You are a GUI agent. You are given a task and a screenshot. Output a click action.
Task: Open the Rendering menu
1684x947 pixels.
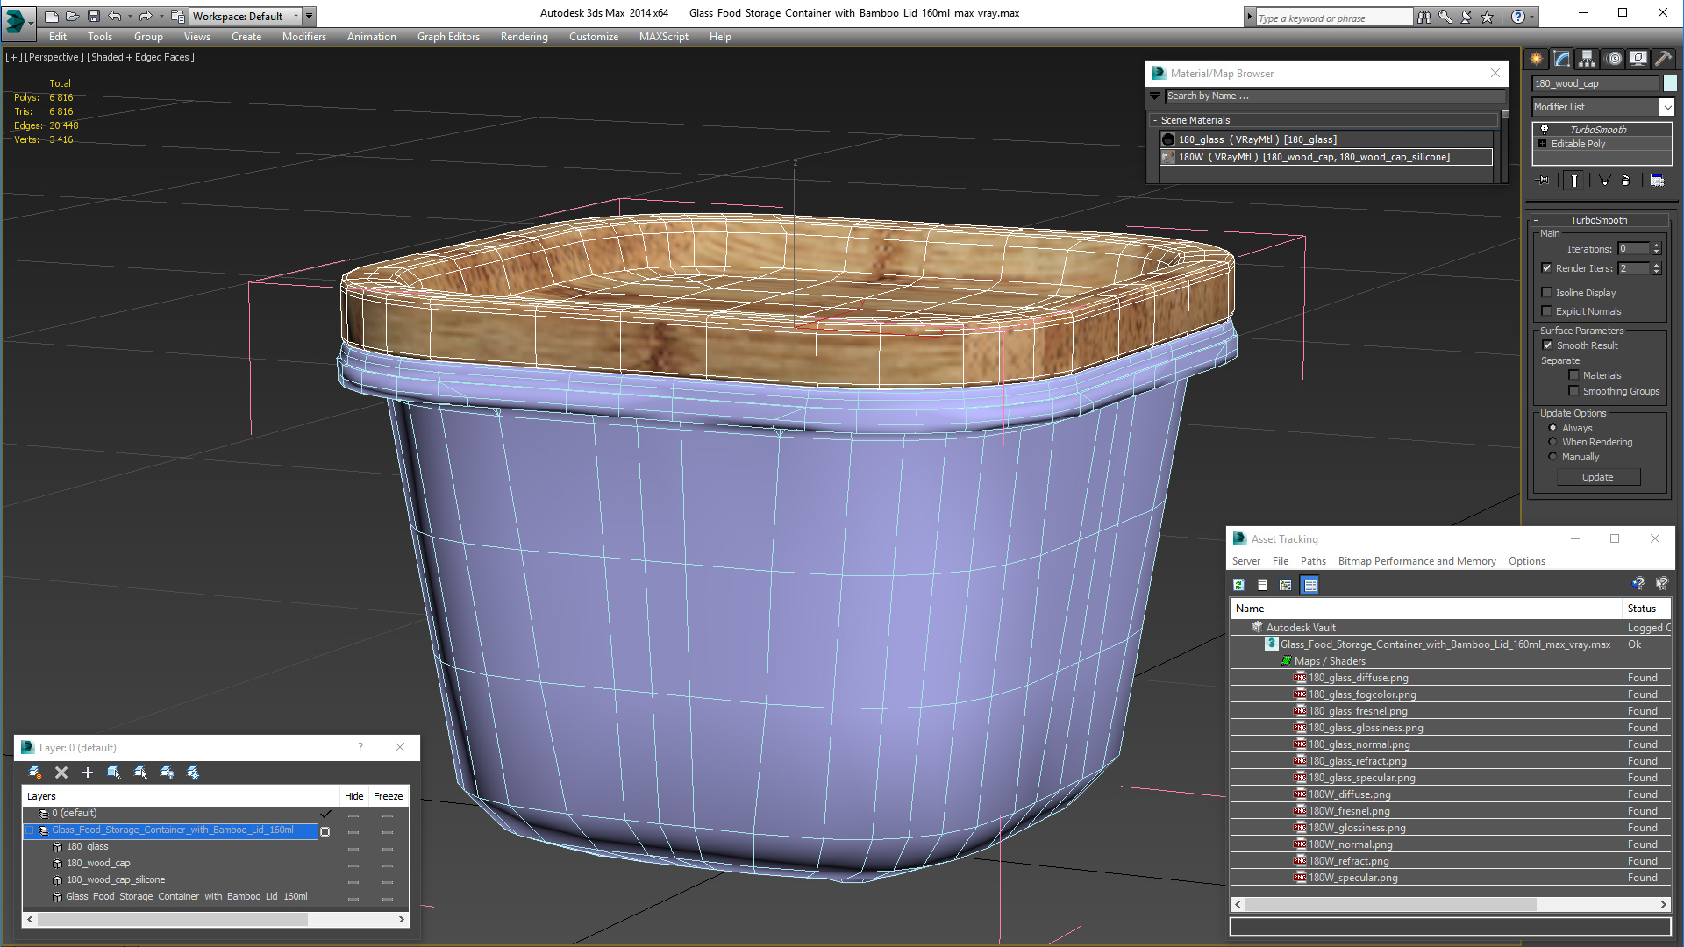[524, 37]
